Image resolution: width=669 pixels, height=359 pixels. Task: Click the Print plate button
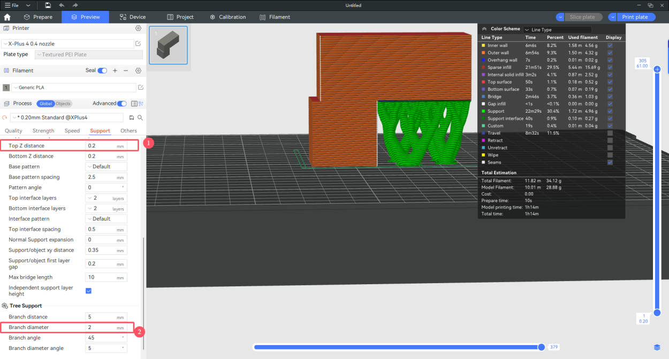click(635, 17)
